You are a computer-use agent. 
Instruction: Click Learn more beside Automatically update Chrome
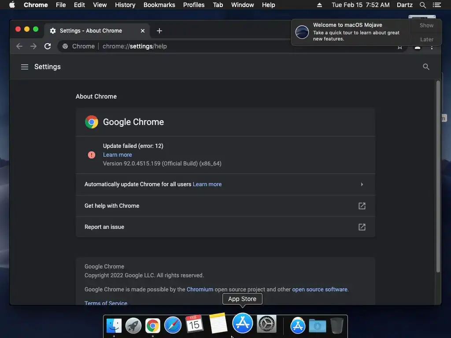point(207,184)
